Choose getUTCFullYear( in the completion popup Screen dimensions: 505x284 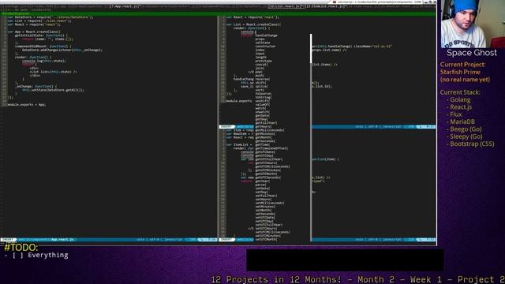click(x=269, y=159)
